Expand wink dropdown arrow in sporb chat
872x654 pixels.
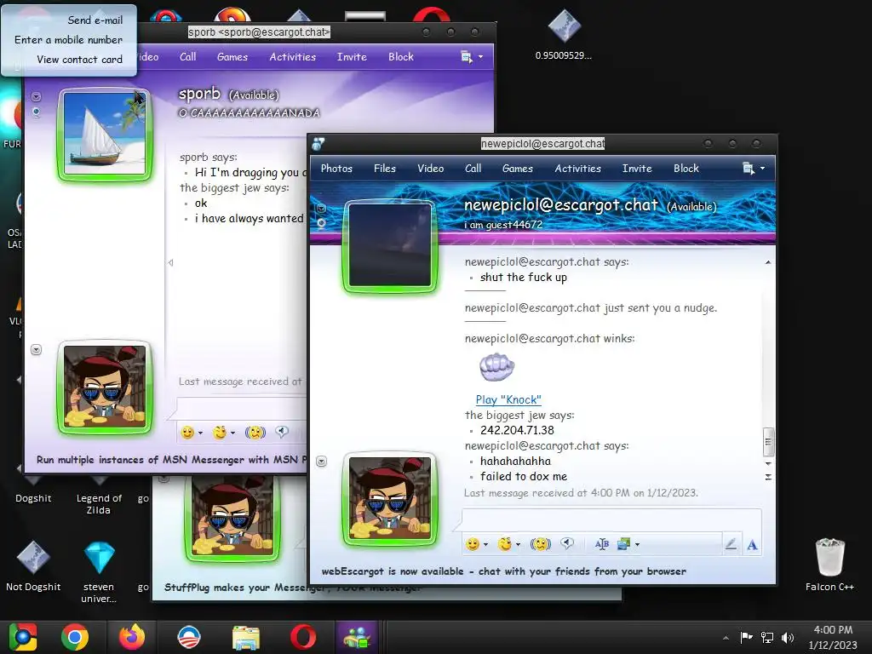(x=233, y=433)
